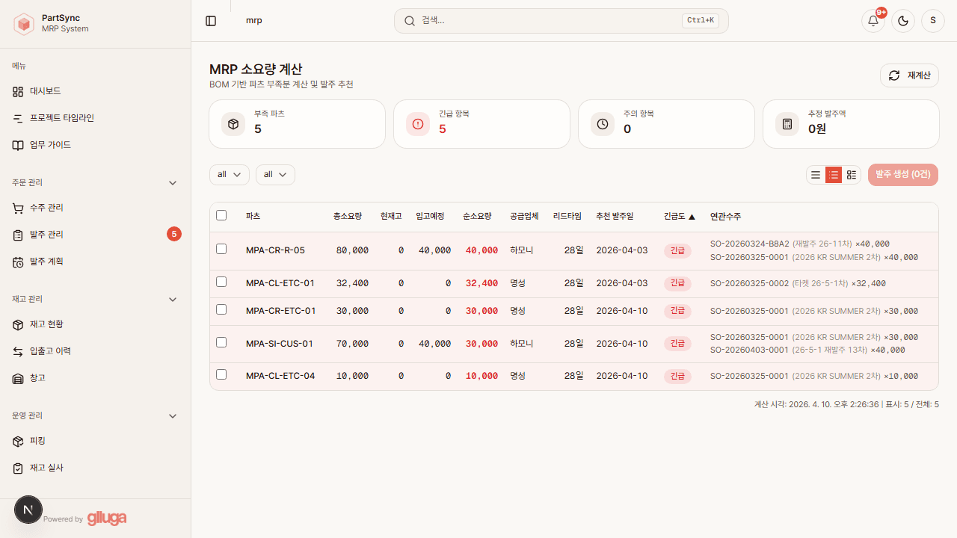Open the 대시보드 sidebar icon
957x538 pixels.
pyautogui.click(x=17, y=91)
